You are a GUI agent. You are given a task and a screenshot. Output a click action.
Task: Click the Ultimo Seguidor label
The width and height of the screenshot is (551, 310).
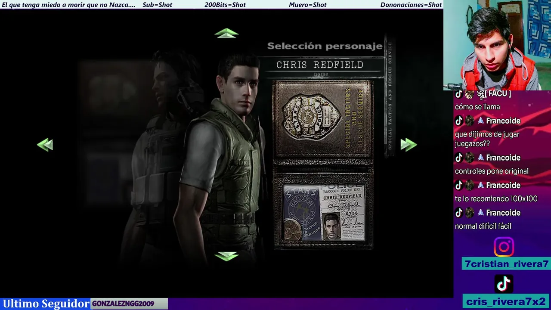pyautogui.click(x=46, y=304)
